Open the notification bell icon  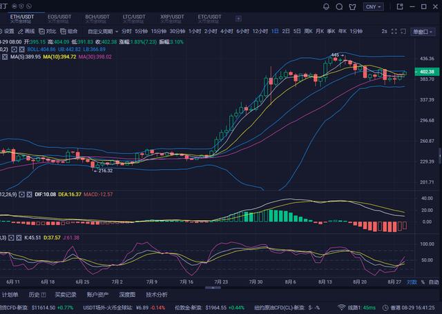pyautogui.click(x=326, y=6)
